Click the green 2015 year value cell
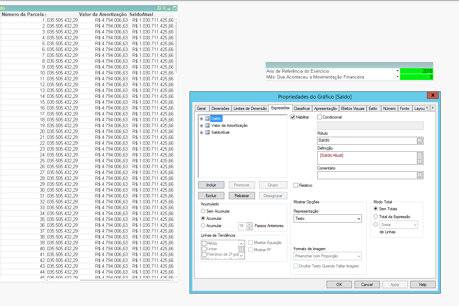This screenshot has width=459, height=306. pos(416,71)
